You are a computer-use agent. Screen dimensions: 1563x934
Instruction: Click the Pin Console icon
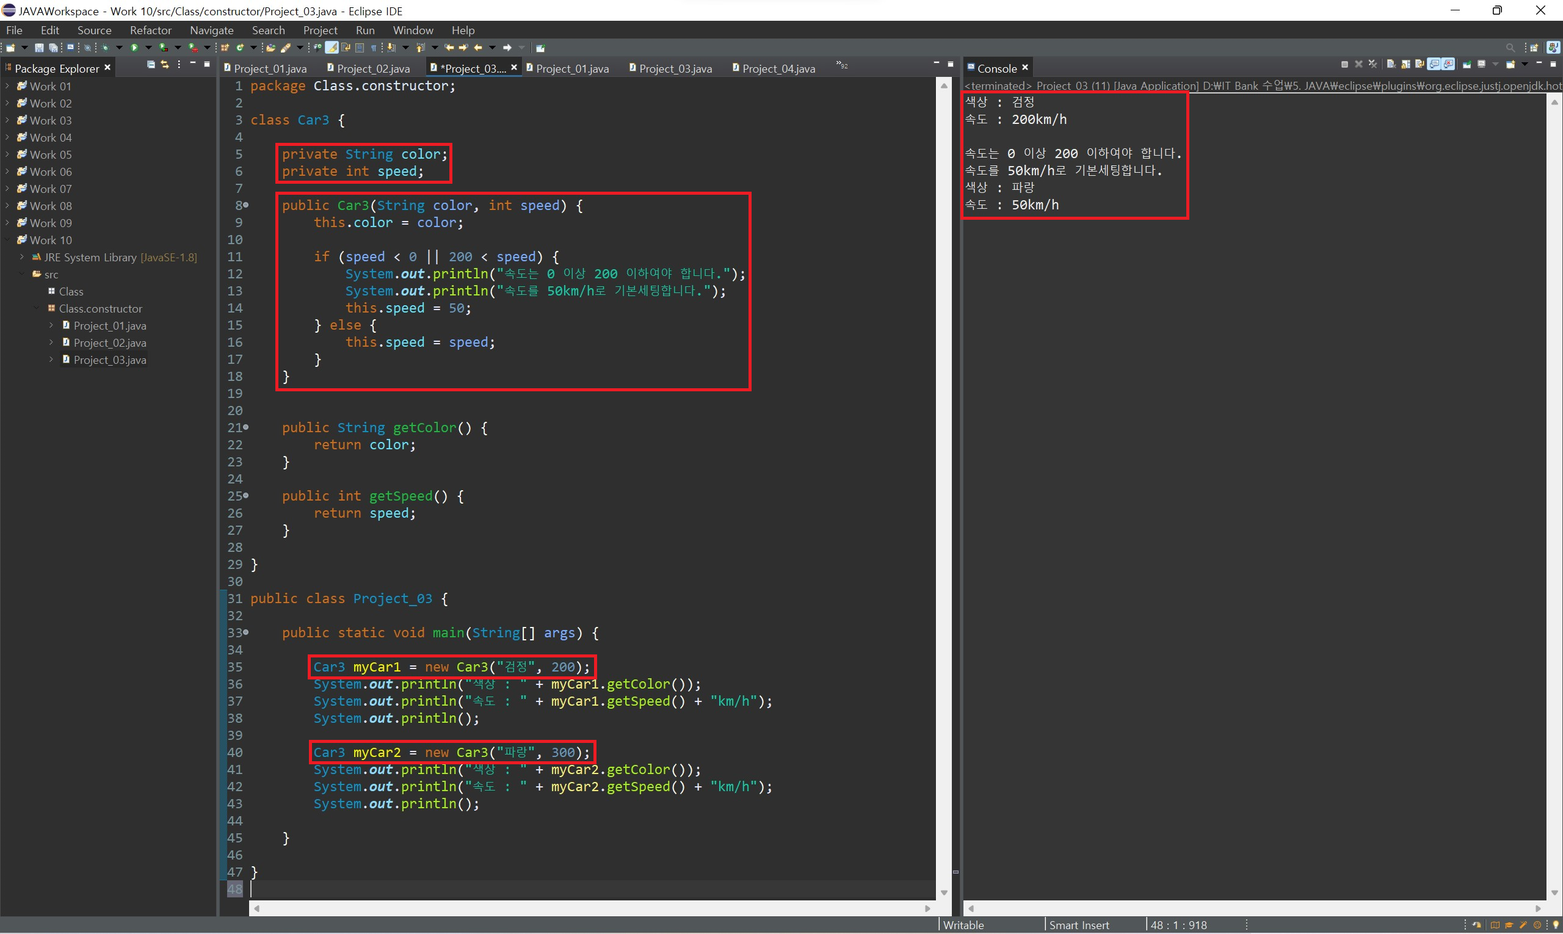(1467, 65)
